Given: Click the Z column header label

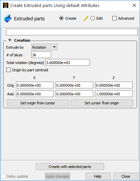Looking at the screenshot, I should 113,78.
